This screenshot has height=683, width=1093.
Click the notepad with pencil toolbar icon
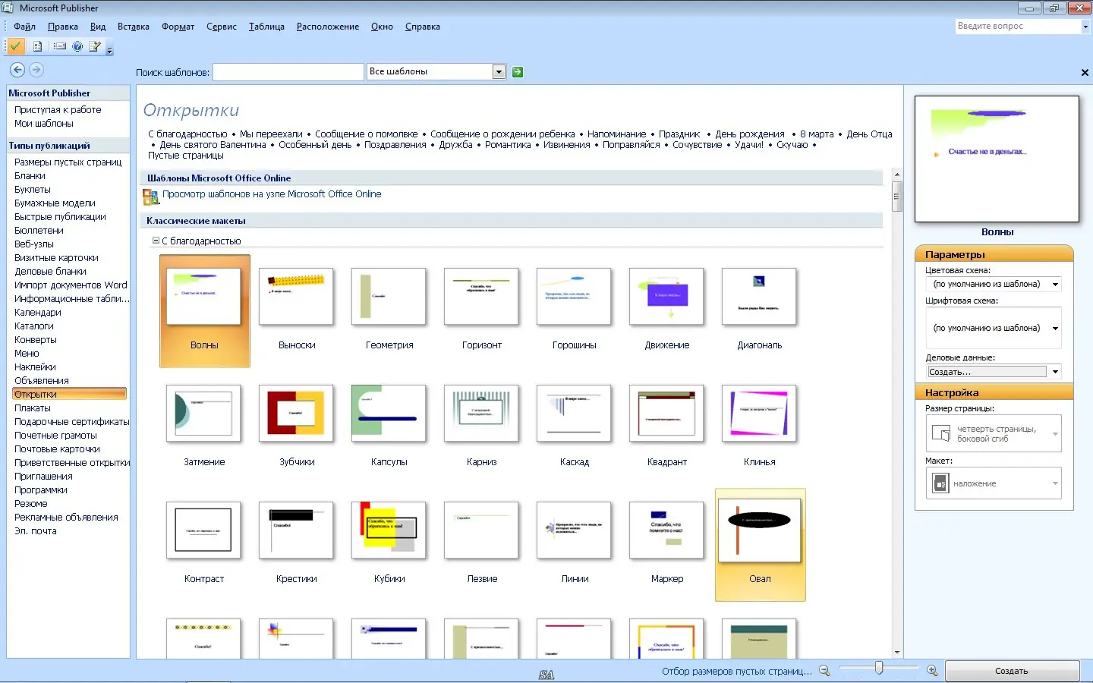[95, 46]
